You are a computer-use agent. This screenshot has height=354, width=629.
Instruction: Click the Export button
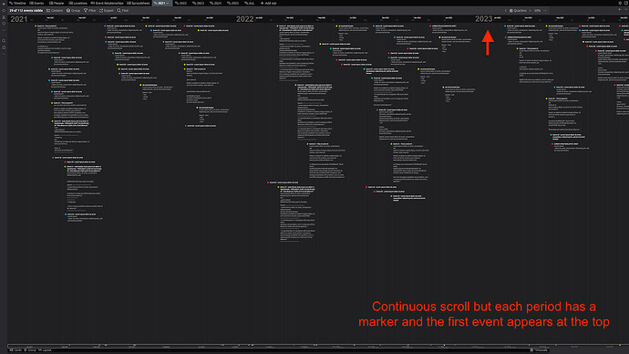point(107,10)
